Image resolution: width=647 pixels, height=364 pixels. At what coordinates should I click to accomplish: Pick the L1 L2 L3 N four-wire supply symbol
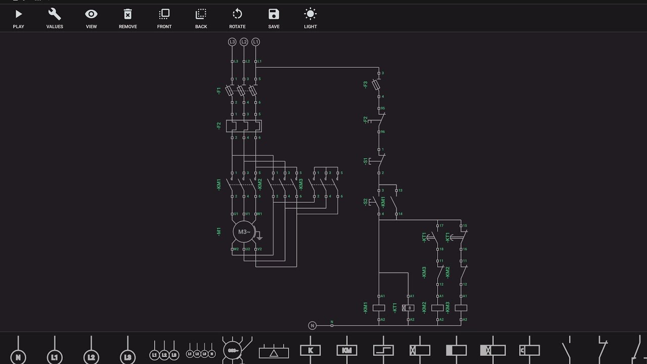201,350
